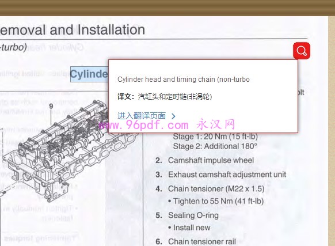This screenshot has width=335, height=246.
Task: Click the chevron arrow beside 进入翻译页面
Action: [173, 116]
